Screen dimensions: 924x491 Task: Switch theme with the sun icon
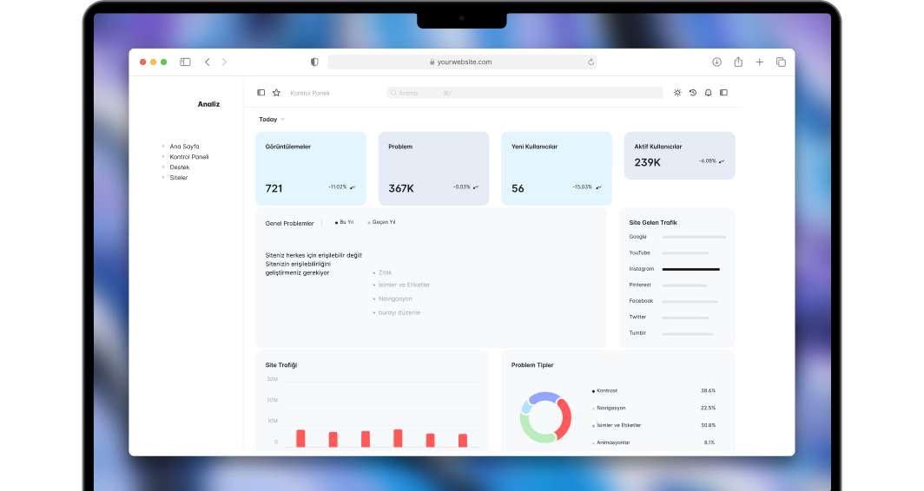[x=677, y=93]
